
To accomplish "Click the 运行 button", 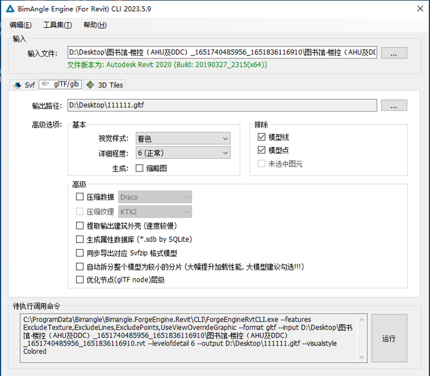I will pyautogui.click(x=389, y=338).
